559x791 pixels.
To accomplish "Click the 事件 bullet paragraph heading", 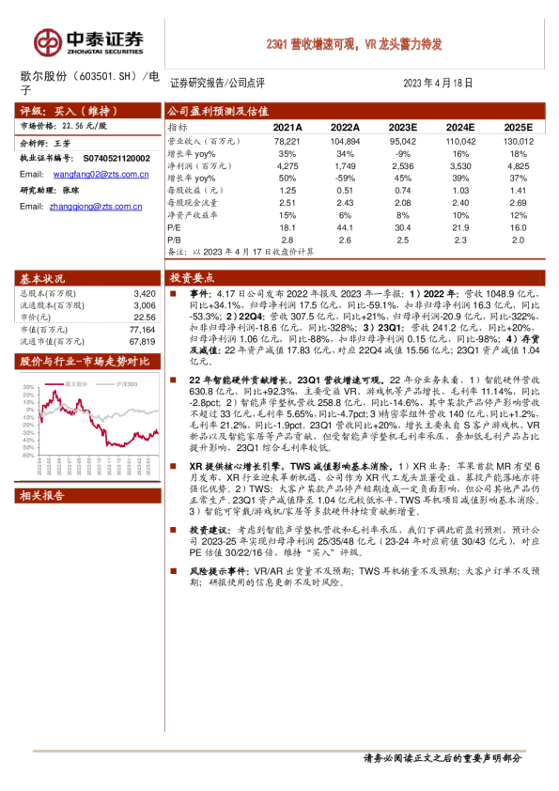I will tap(200, 294).
